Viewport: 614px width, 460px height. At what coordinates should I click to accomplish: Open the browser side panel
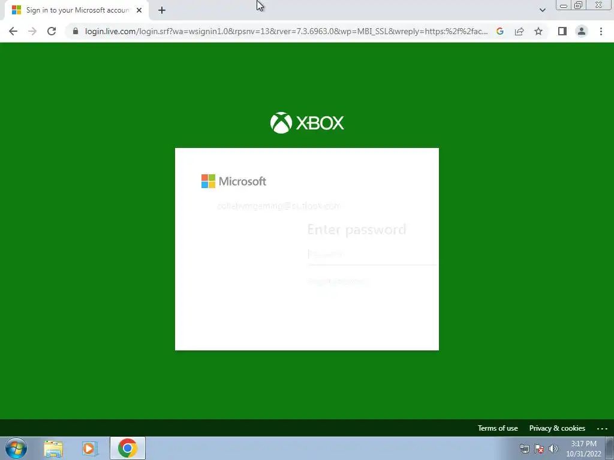562,31
